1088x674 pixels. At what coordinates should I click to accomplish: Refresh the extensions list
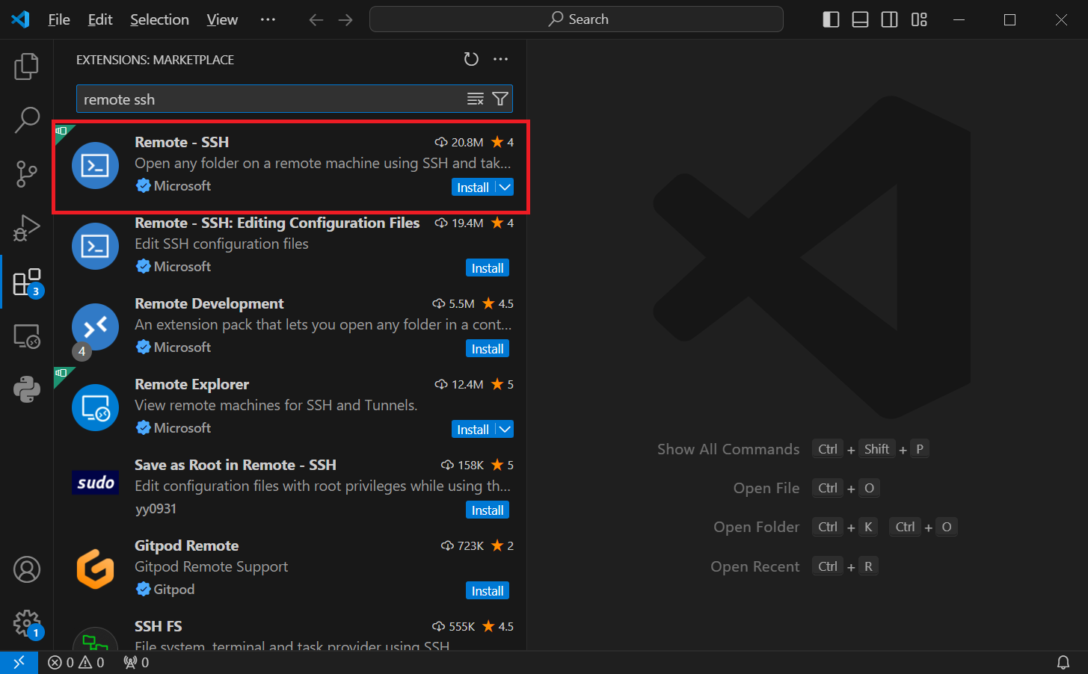[471, 59]
